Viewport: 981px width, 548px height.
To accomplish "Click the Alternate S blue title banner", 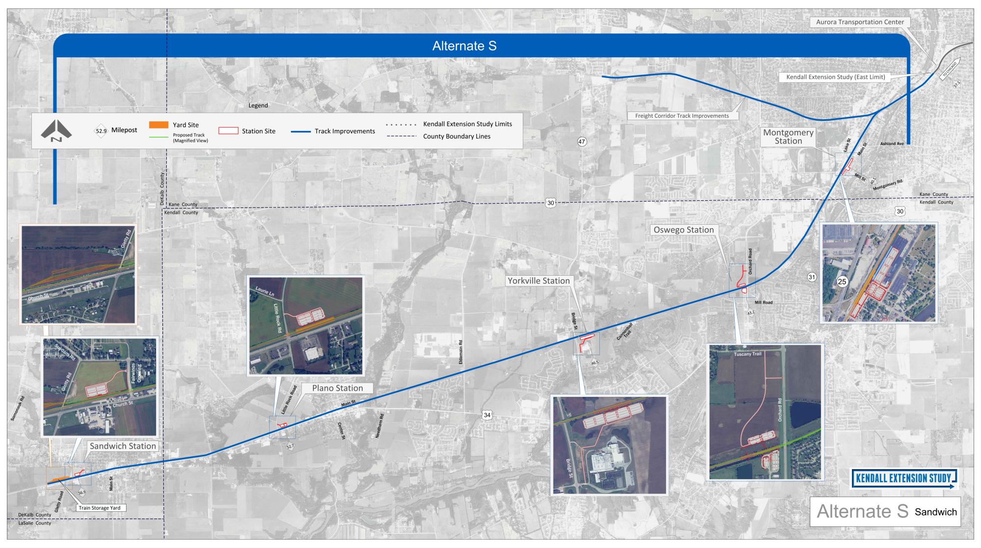I will (464, 46).
